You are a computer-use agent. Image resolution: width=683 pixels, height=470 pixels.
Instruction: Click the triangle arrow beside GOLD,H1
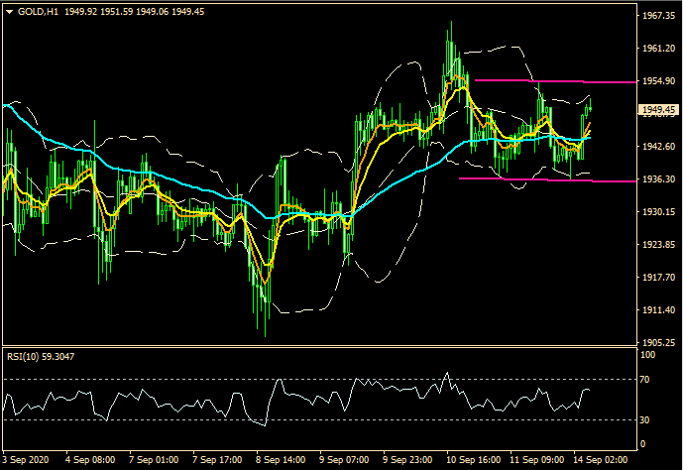click(x=9, y=11)
